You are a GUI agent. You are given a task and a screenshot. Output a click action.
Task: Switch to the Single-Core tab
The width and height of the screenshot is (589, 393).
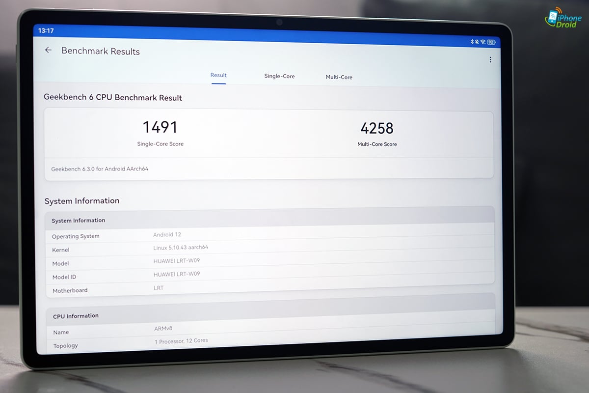tap(279, 76)
